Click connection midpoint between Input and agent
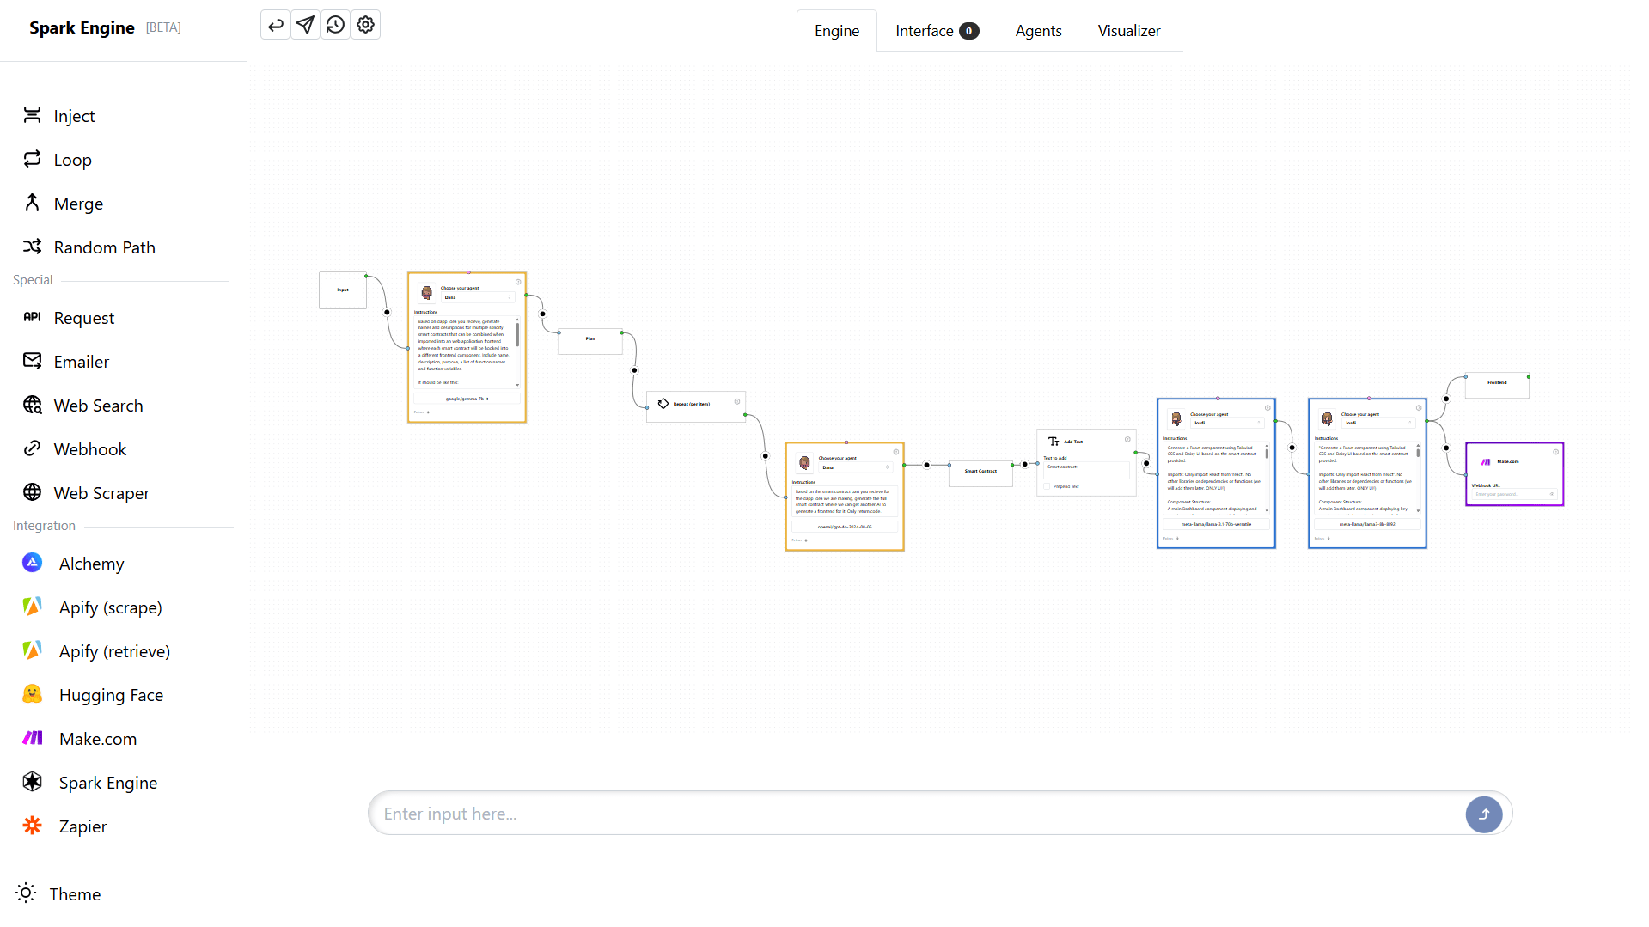Screen dimensions: 1649x927 pos(387,313)
